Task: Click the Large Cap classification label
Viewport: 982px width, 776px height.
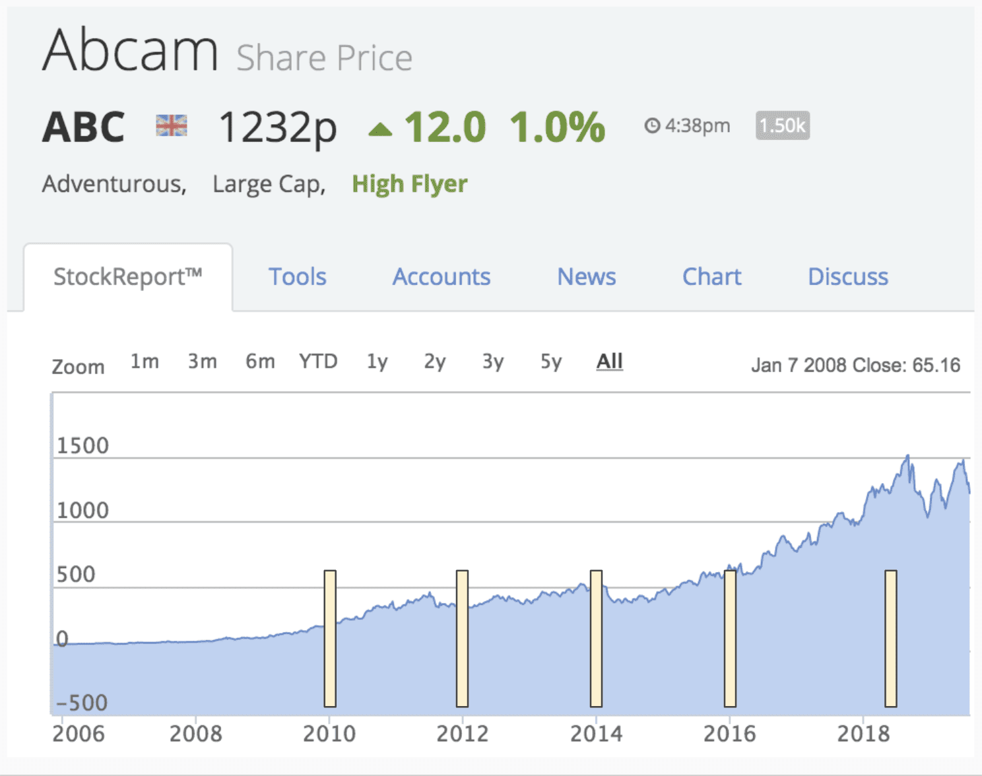Action: tap(269, 184)
